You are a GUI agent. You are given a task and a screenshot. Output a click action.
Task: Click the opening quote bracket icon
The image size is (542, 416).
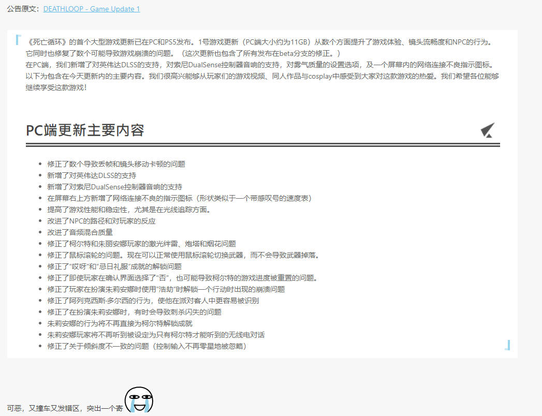(x=19, y=40)
